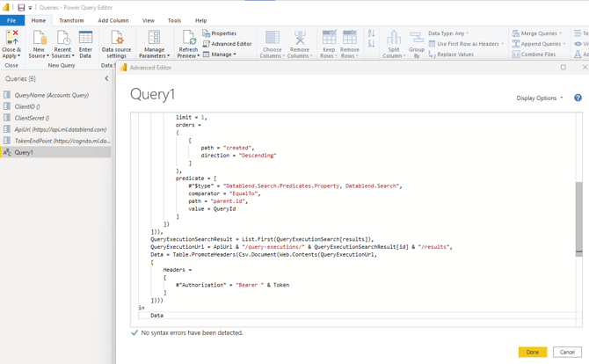589x364 pixels.
Task: Open the Help ribbon tab
Action: (x=201, y=20)
